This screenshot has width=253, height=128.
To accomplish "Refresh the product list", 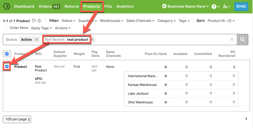I will pos(34,21).
